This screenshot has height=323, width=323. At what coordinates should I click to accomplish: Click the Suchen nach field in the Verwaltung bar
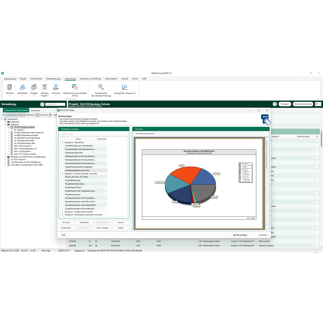55,104
